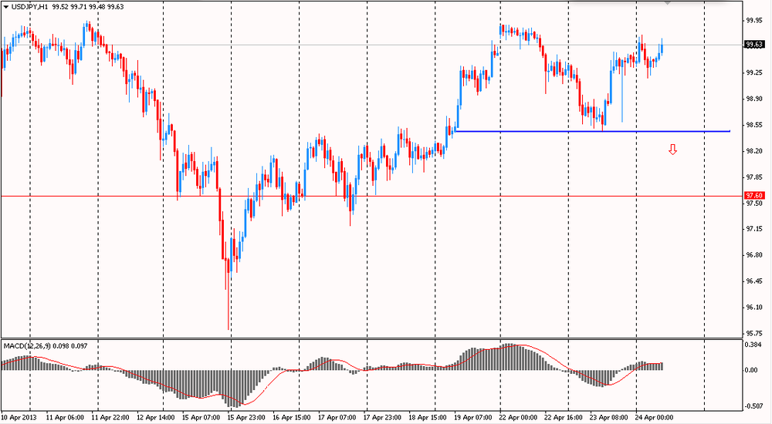Click the 99.95 price scale label
Screen dimensions: 772x424
754,21
